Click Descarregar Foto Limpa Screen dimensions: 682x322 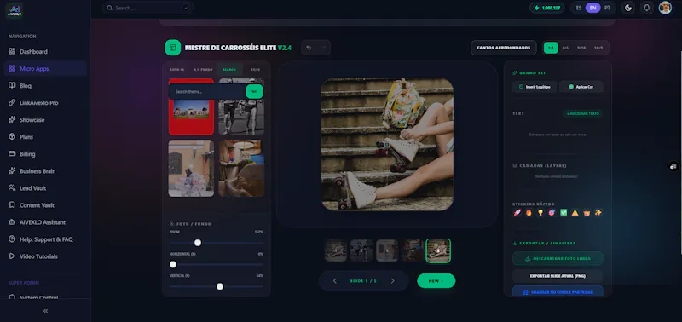click(558, 259)
